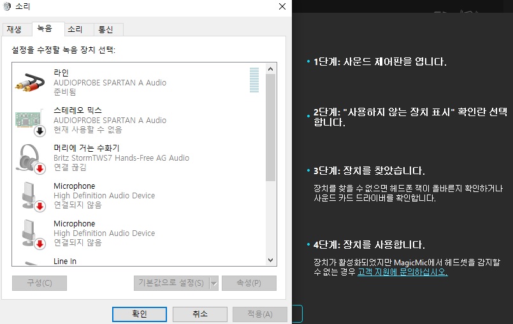This screenshot has width=513, height=324.
Task: Click the 3단계: 장치를 찾았습니다 heading
Action: (x=369, y=171)
